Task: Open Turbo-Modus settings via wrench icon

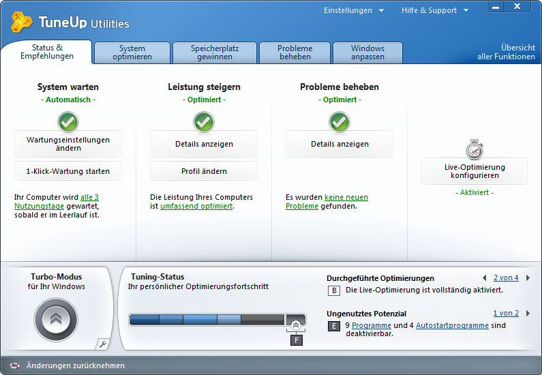Action: coord(103,344)
